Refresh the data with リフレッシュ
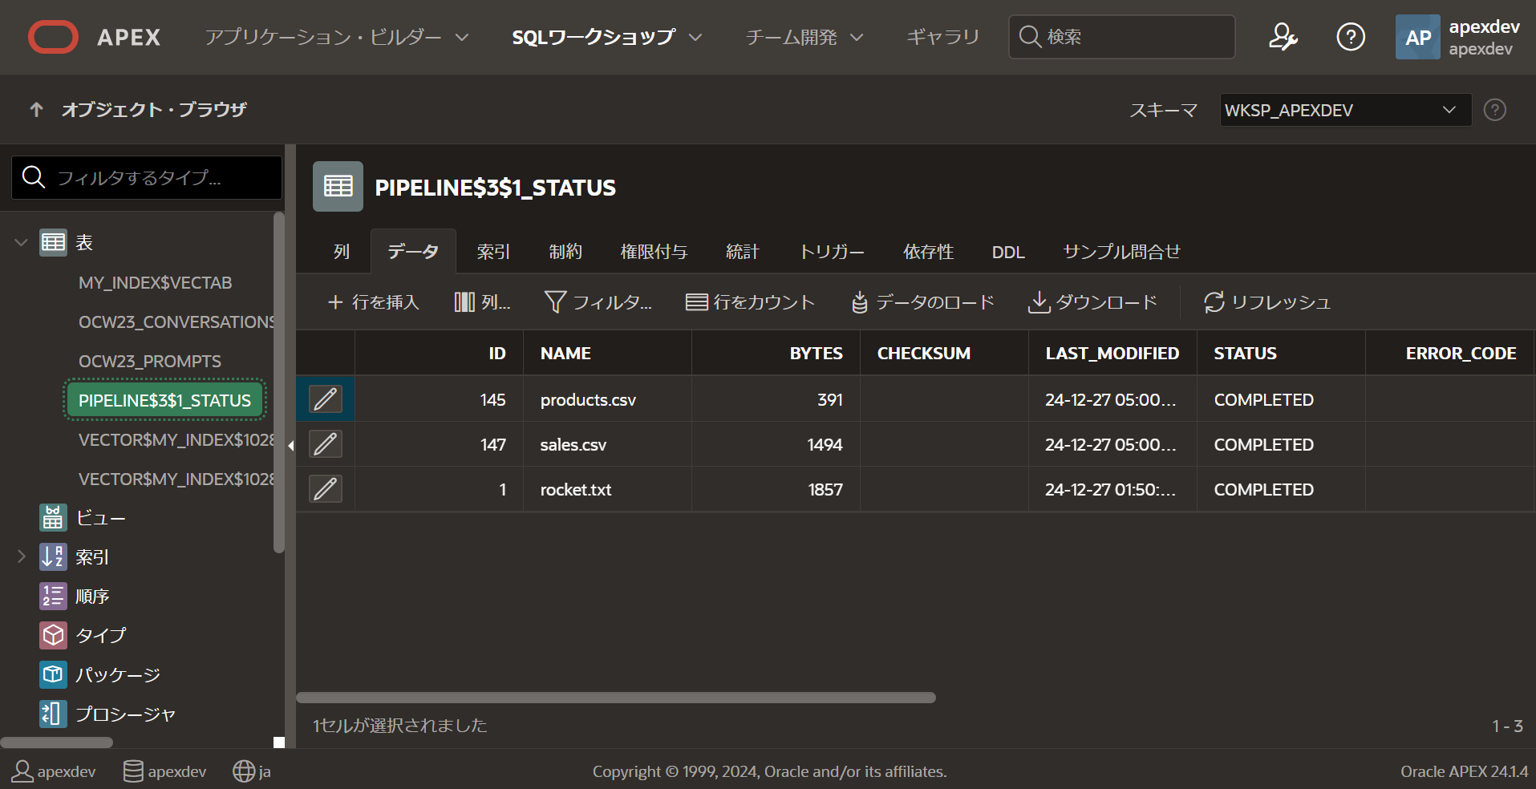 (1267, 302)
